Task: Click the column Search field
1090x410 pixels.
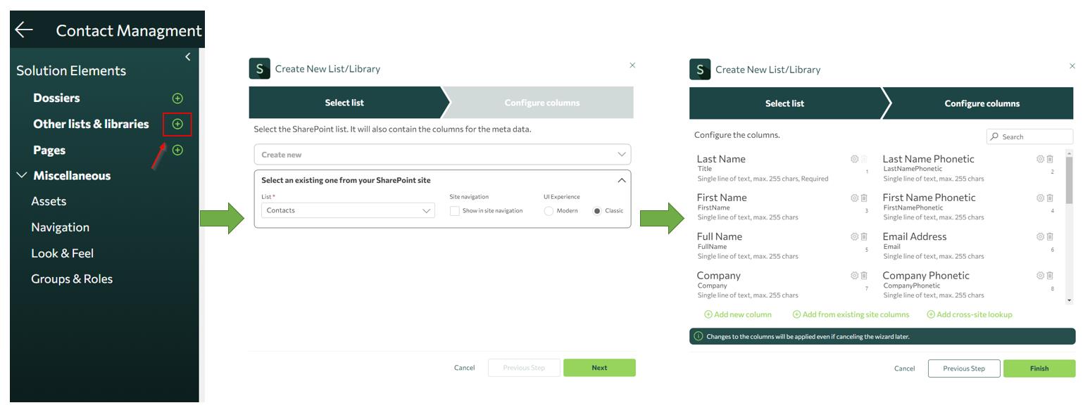Action: click(x=1035, y=136)
